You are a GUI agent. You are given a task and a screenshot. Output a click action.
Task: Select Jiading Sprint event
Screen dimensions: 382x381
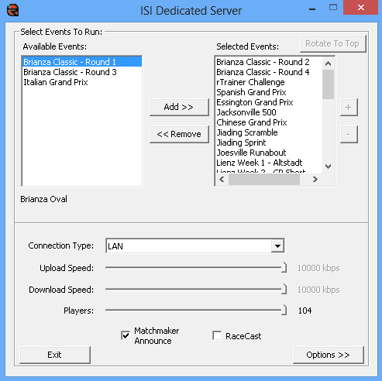click(269, 142)
